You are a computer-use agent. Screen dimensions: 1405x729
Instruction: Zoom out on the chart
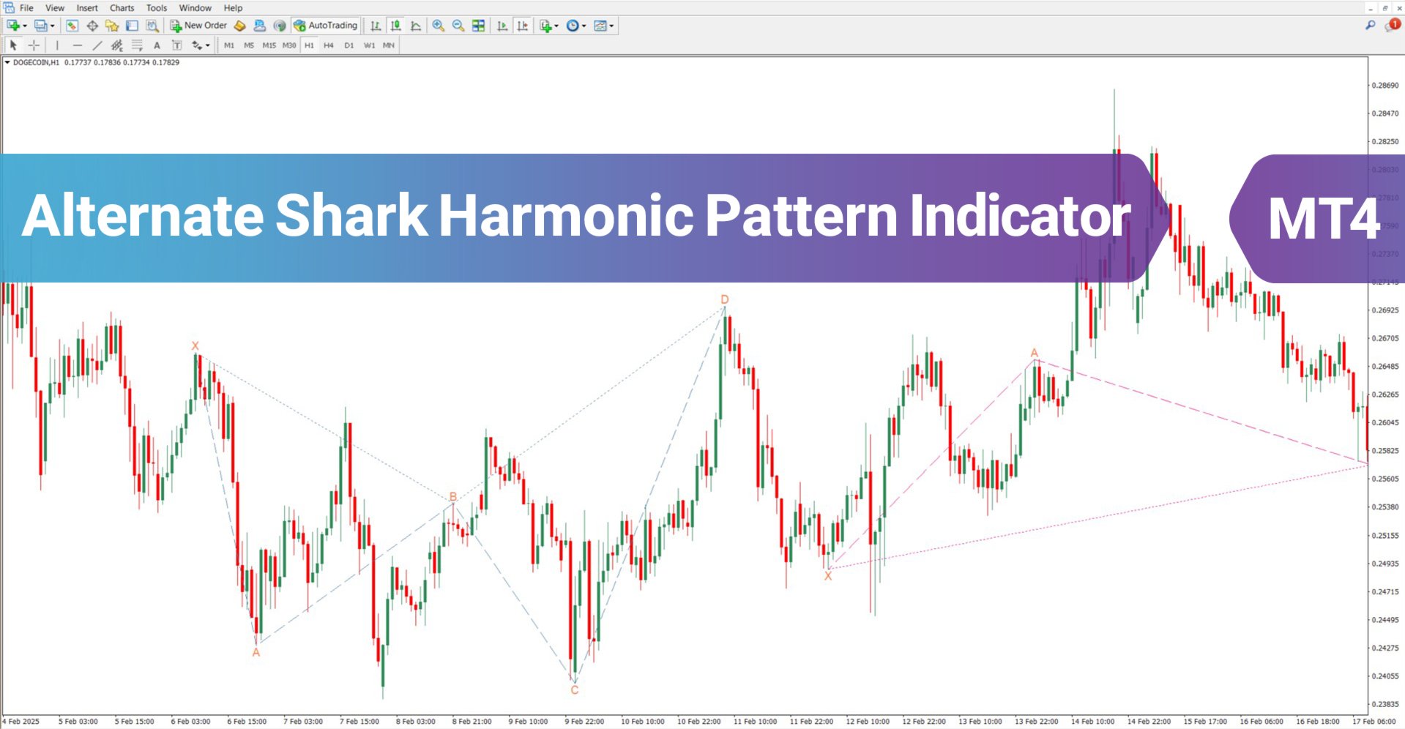[458, 26]
